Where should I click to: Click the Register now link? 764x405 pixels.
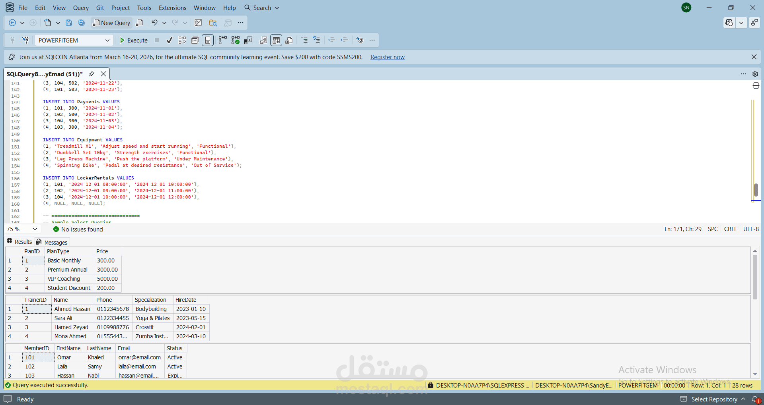point(387,57)
